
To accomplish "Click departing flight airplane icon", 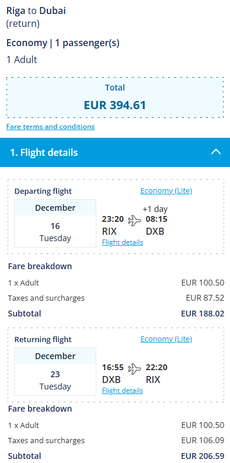I will (x=135, y=220).
